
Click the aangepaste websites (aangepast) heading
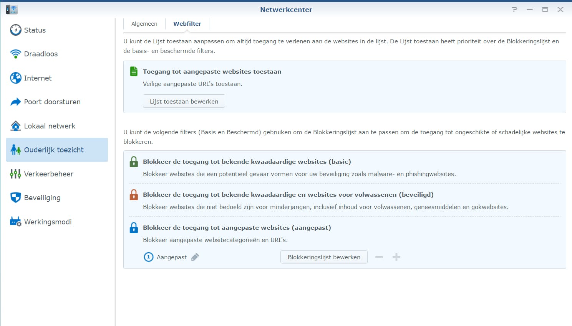(237, 228)
